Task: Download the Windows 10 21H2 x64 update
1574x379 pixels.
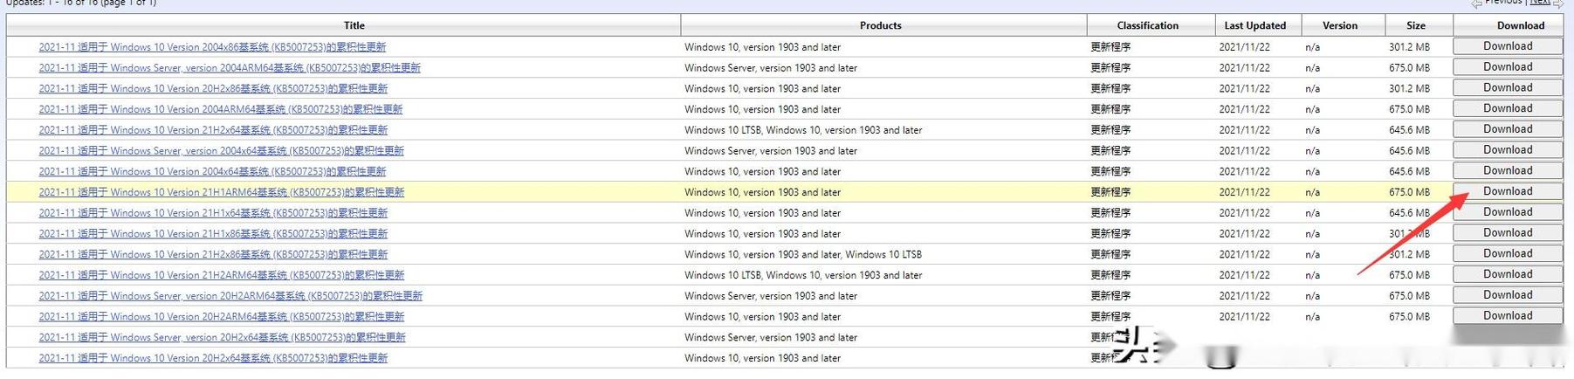Action: [1507, 129]
